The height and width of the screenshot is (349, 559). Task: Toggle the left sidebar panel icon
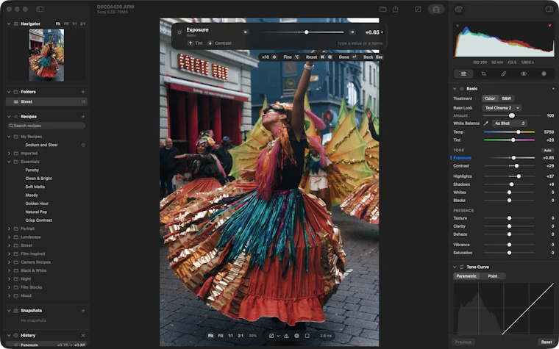pyautogui.click(x=40, y=10)
